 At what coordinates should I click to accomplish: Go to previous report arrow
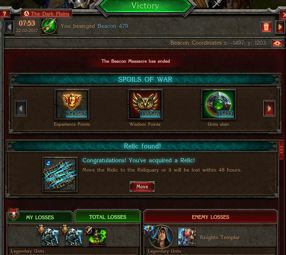[9, 27]
